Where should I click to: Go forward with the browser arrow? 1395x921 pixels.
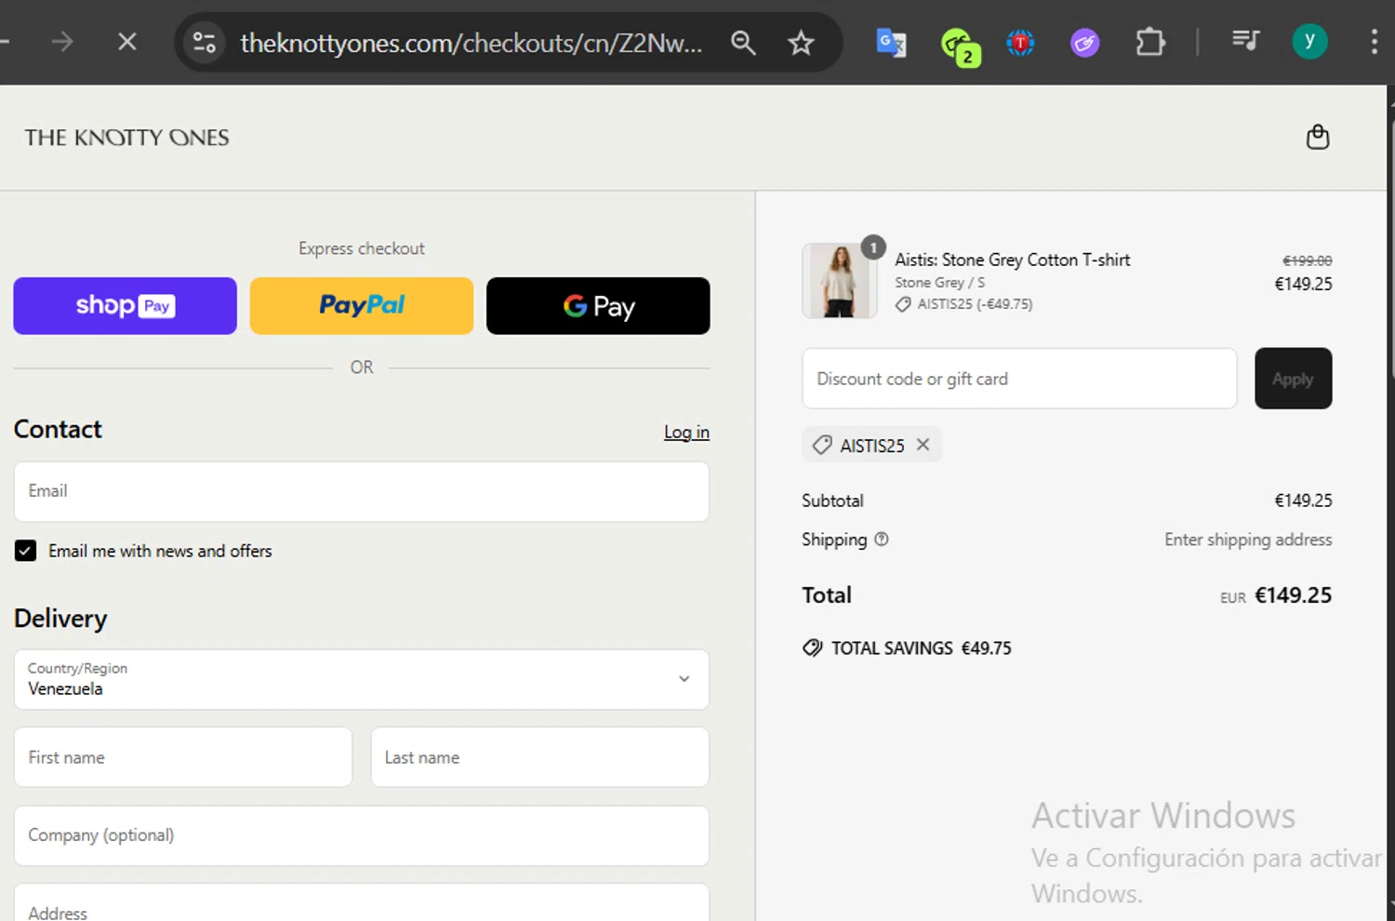pyautogui.click(x=62, y=42)
